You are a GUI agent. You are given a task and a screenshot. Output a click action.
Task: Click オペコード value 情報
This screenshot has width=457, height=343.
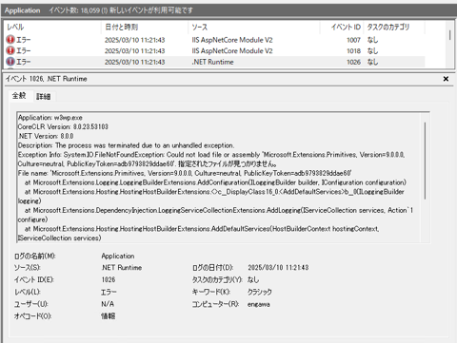[109, 316]
